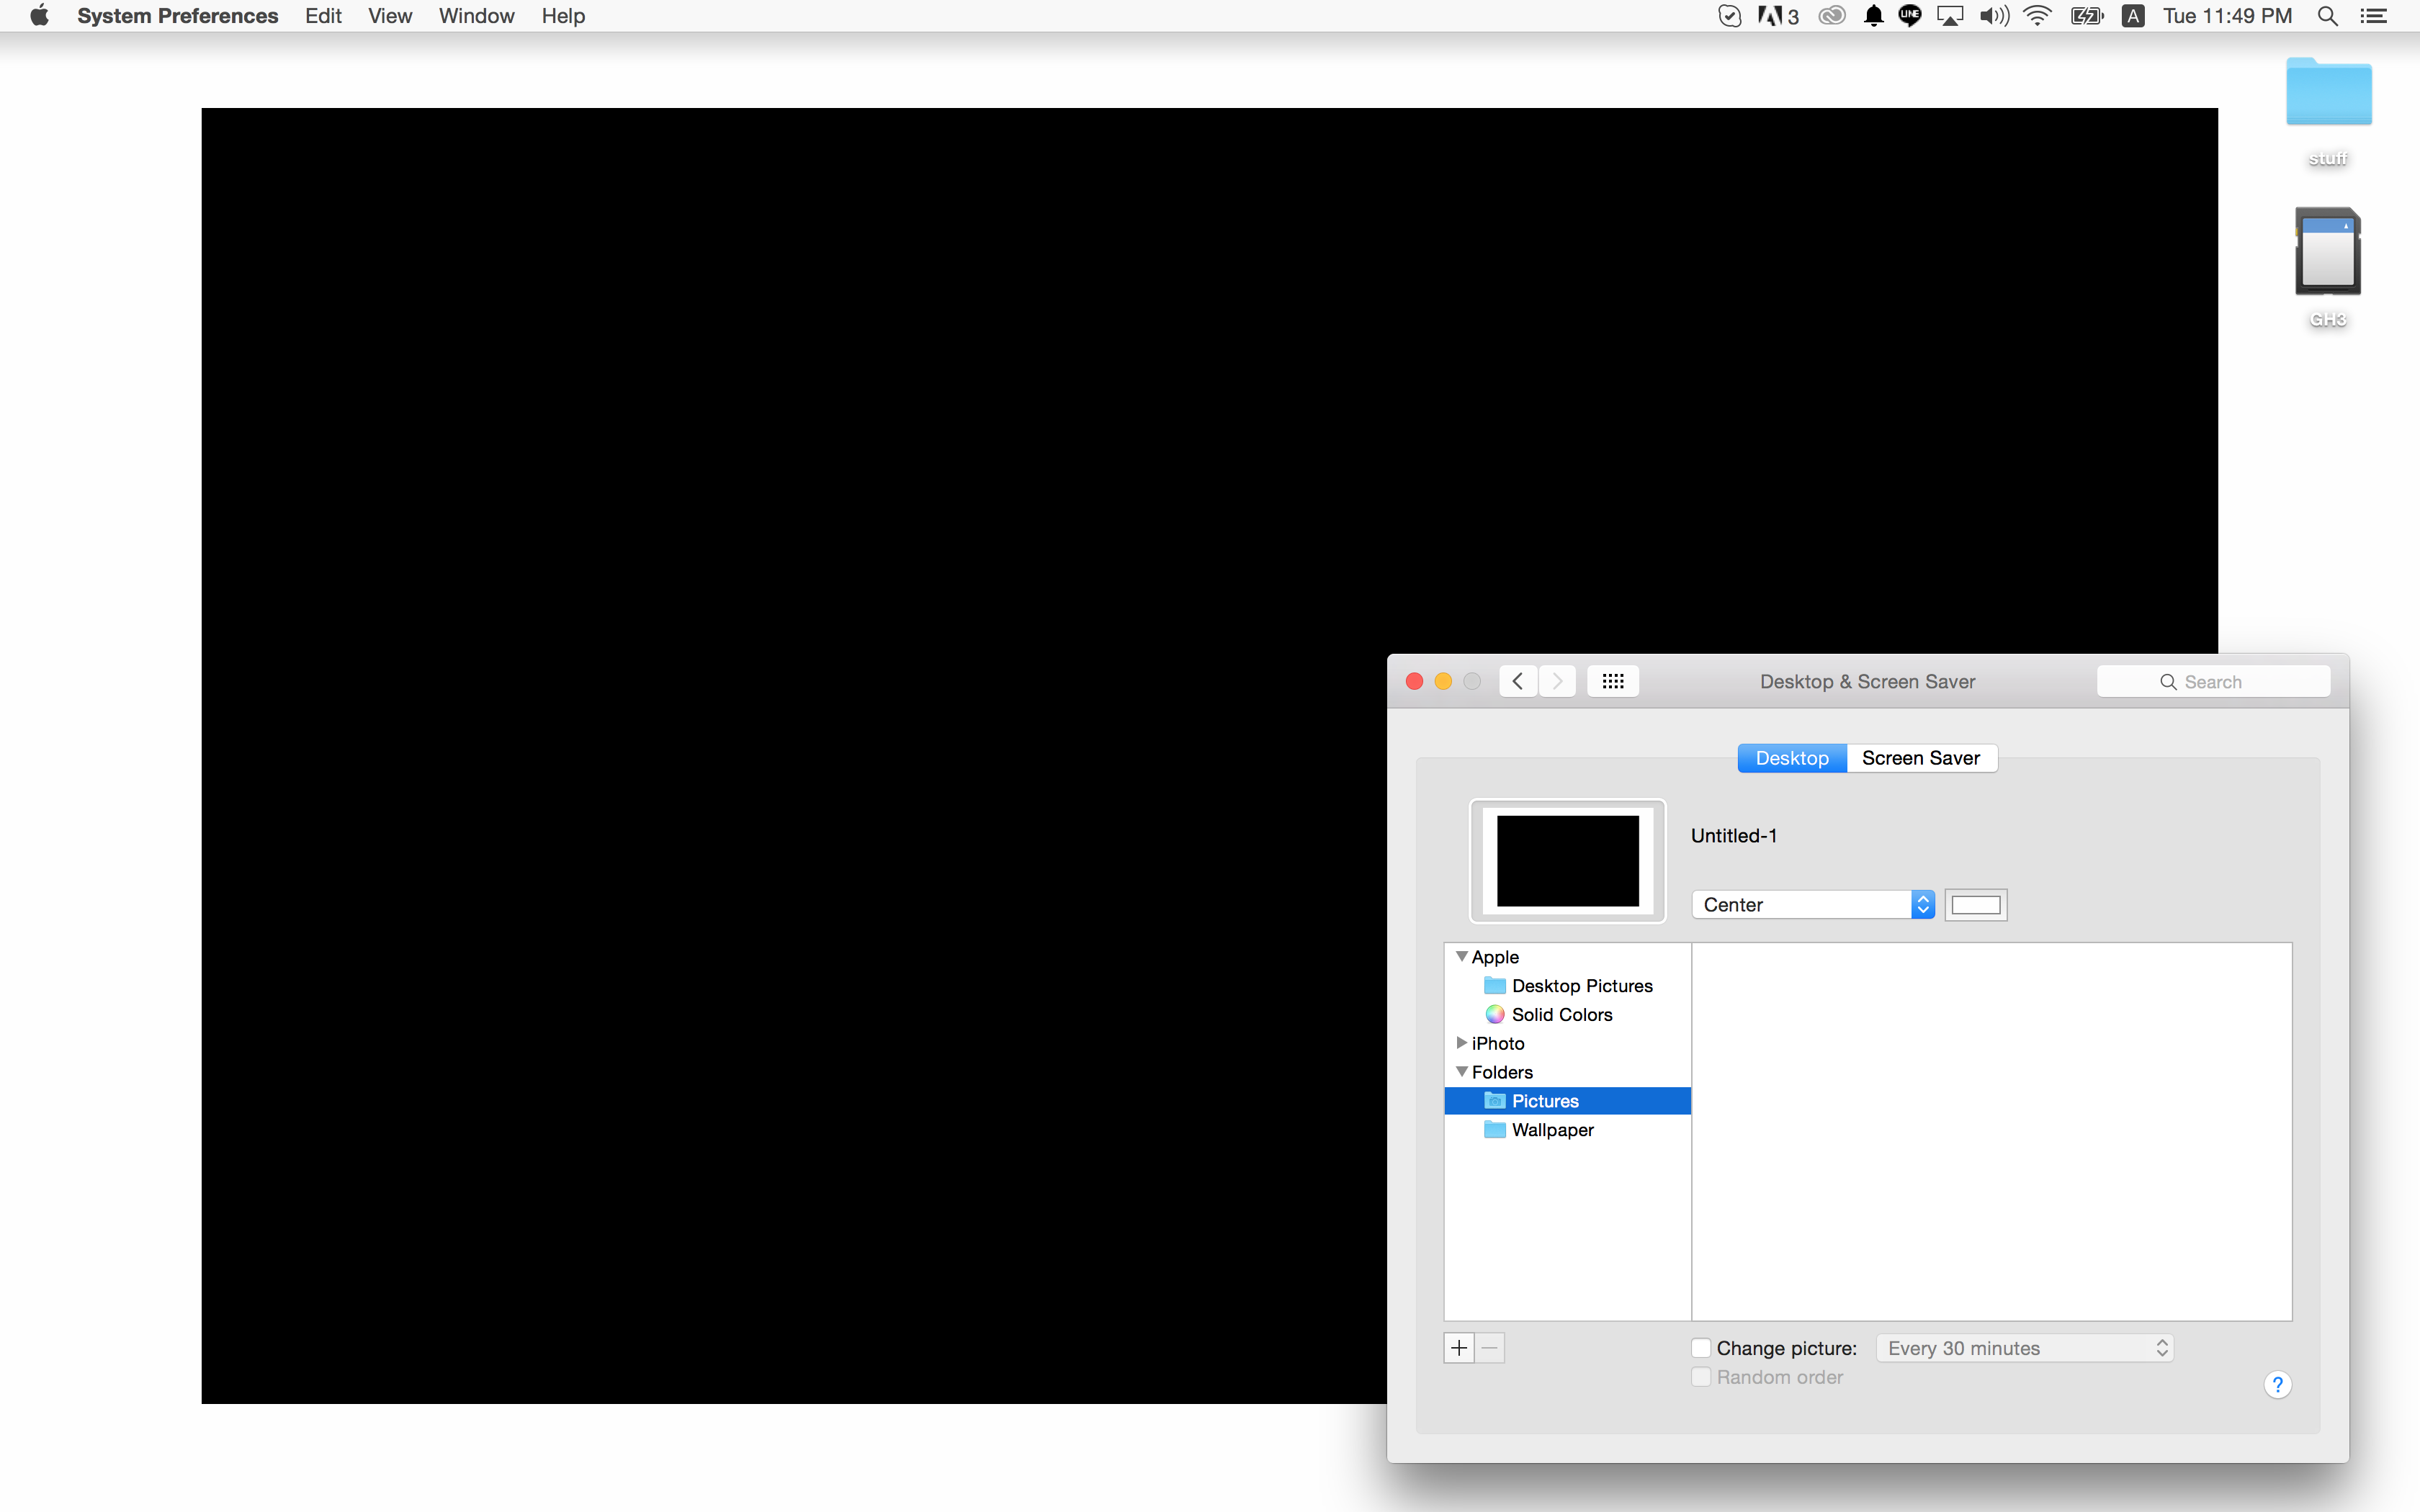Expand the iPhoto disclosure triangle
2420x1512 pixels.
pos(1462,1043)
